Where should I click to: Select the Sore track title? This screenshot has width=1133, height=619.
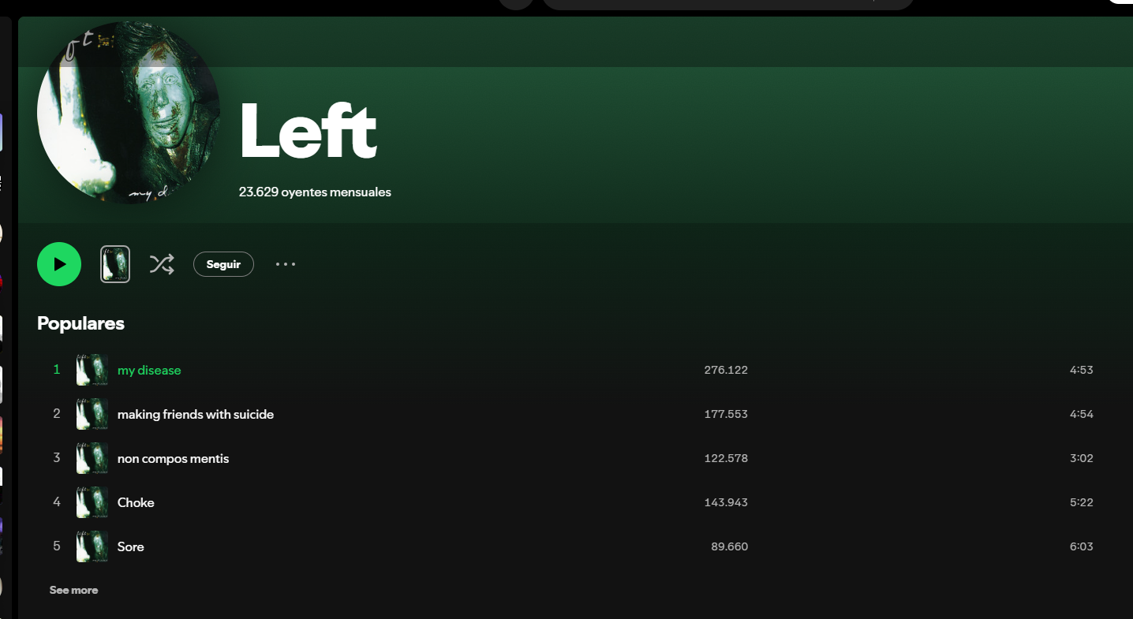pyautogui.click(x=131, y=546)
